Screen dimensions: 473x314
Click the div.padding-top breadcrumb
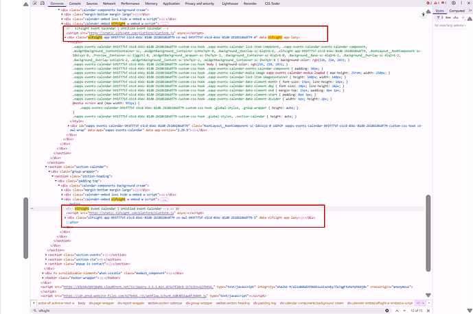(x=264, y=303)
